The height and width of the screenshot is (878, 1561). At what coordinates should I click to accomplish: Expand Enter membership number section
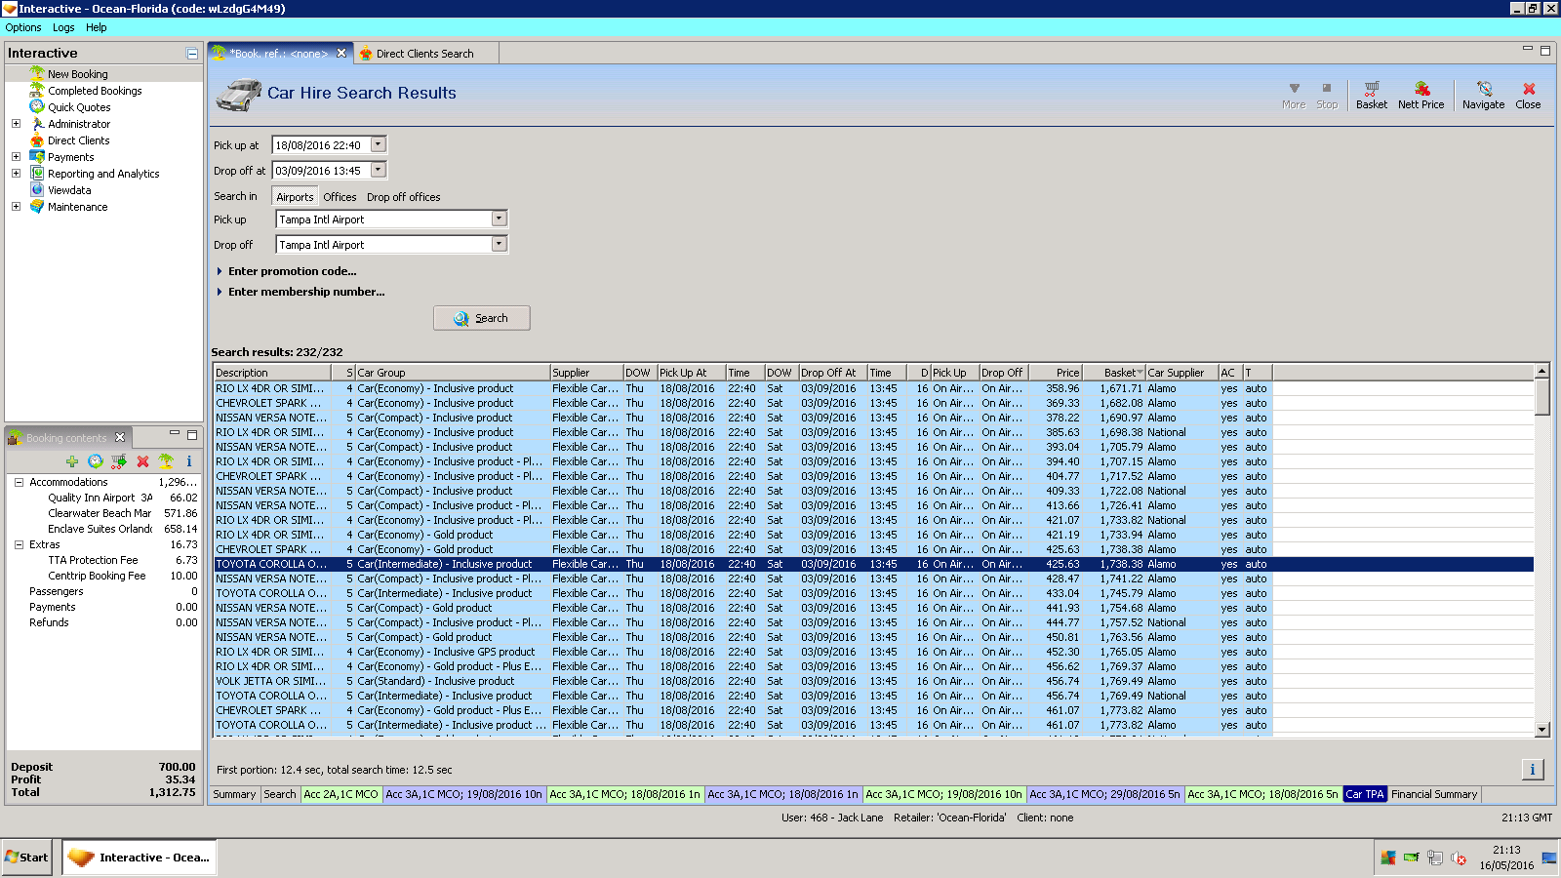pos(305,292)
